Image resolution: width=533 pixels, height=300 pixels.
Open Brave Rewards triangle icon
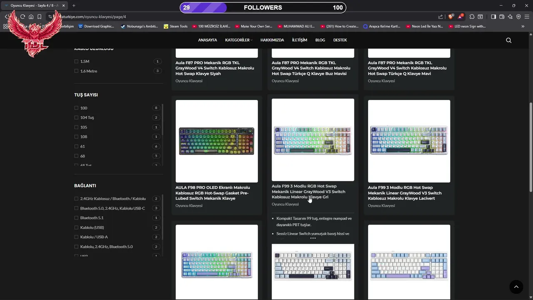click(460, 17)
